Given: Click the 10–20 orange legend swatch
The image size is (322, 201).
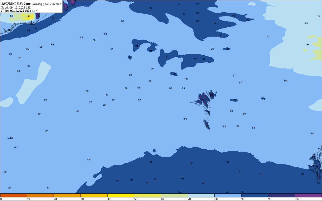Looking at the screenshot, I should 40,195.
